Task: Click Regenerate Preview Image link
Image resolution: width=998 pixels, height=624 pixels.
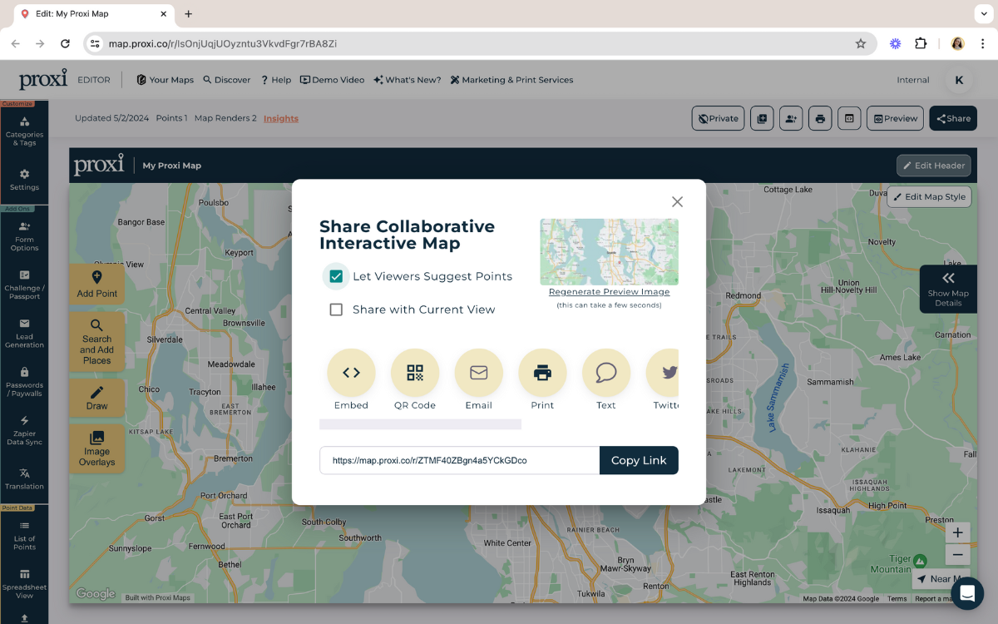Action: click(x=609, y=292)
